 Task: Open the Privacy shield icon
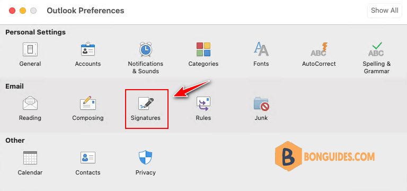pyautogui.click(x=146, y=158)
